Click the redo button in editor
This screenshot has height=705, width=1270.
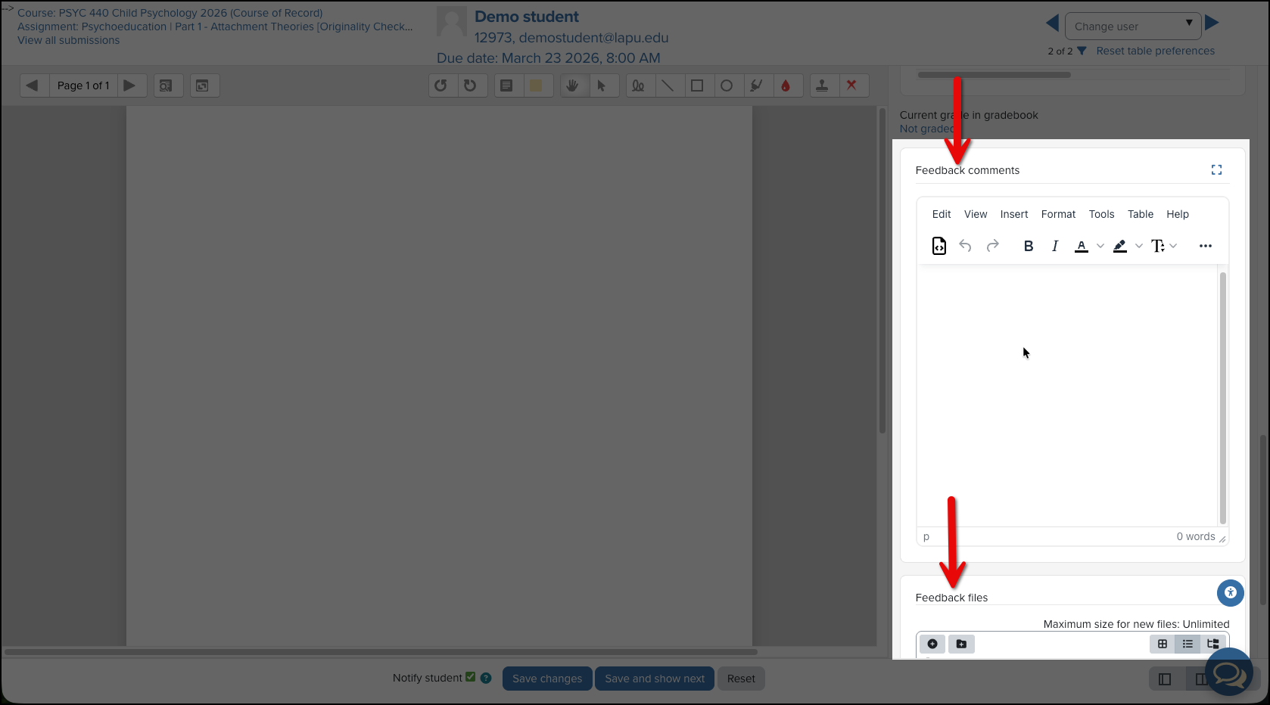992,246
